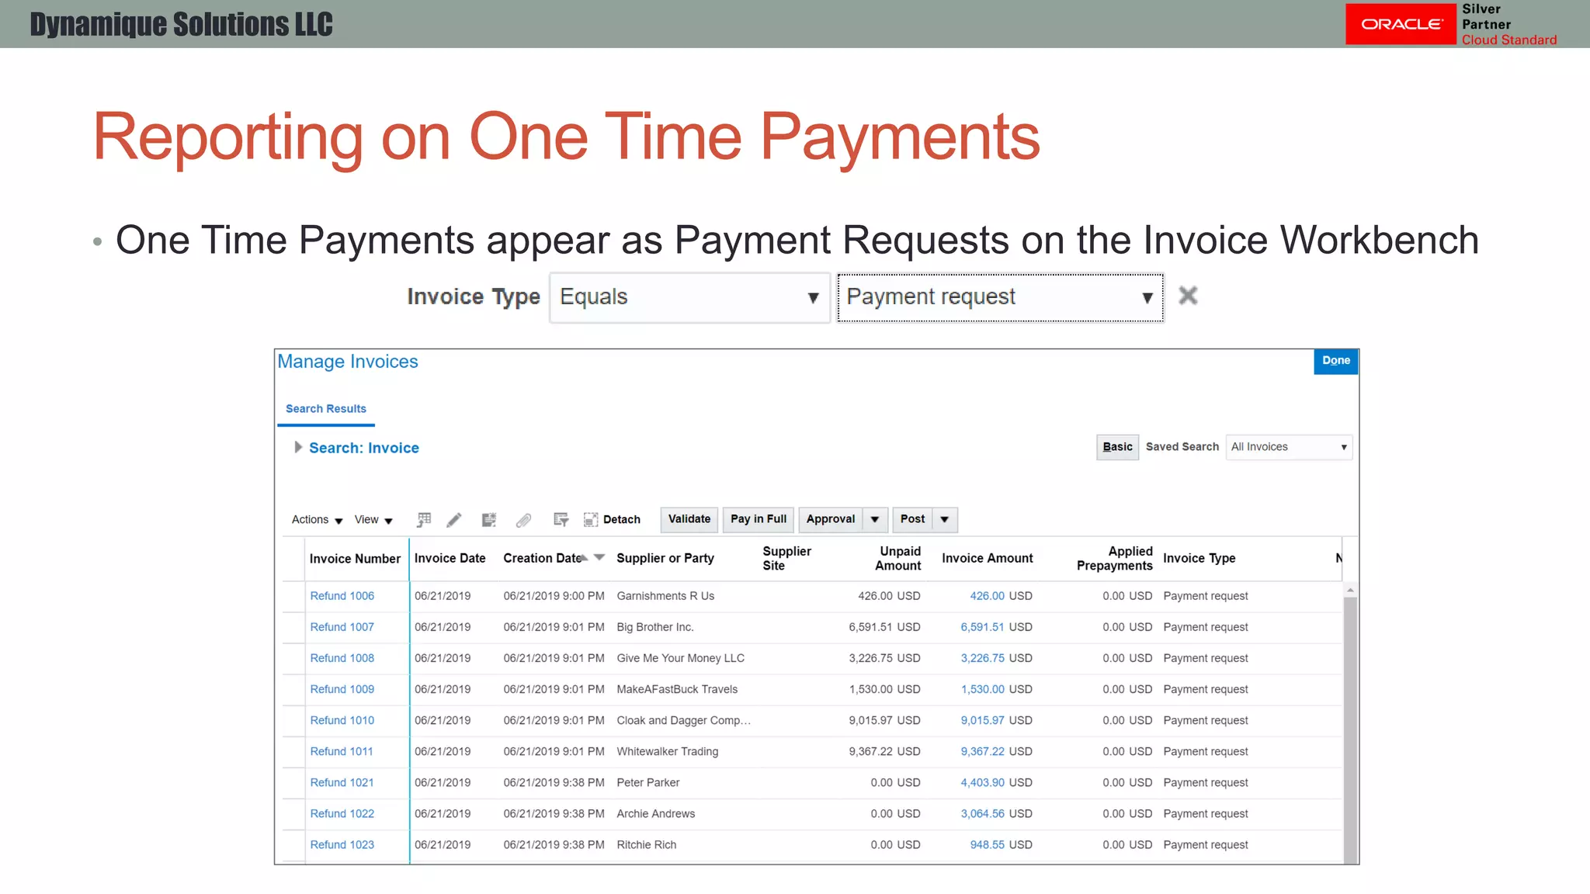Select the MakeAFastBuck Travels supplier cell

677,689
